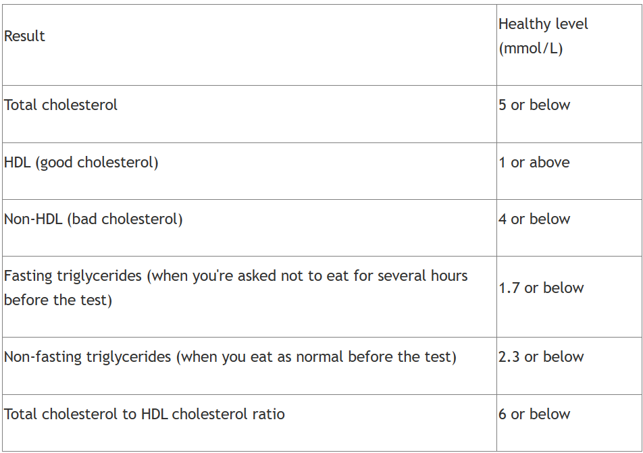Viewport: 643px width, 453px height.
Task: Click the "Total cholesterol" row label
Action: [x=61, y=105]
